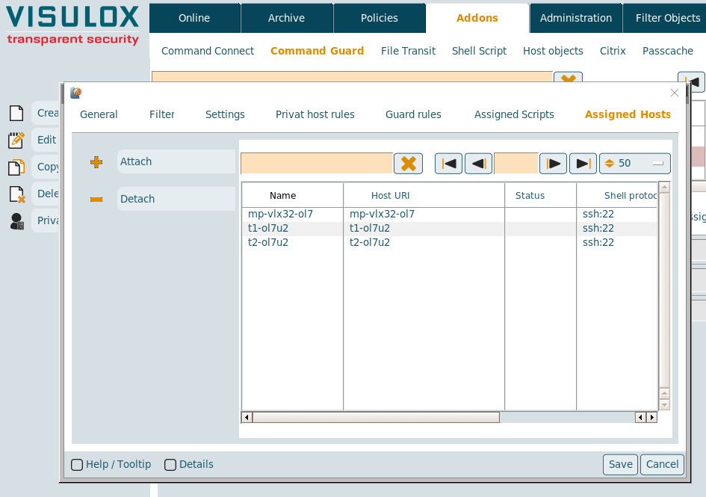The image size is (706, 497).
Task: Go to previous page of hosts
Action: click(478, 164)
